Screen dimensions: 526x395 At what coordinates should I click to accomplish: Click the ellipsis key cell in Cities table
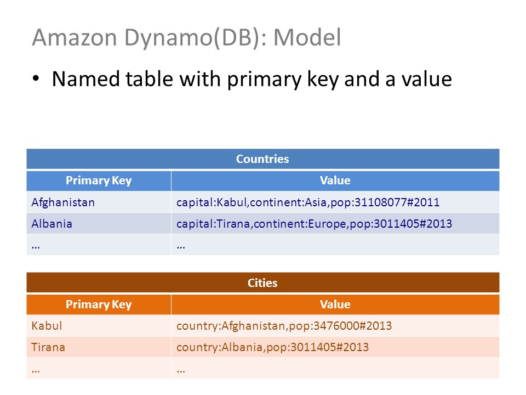pyautogui.click(x=99, y=369)
